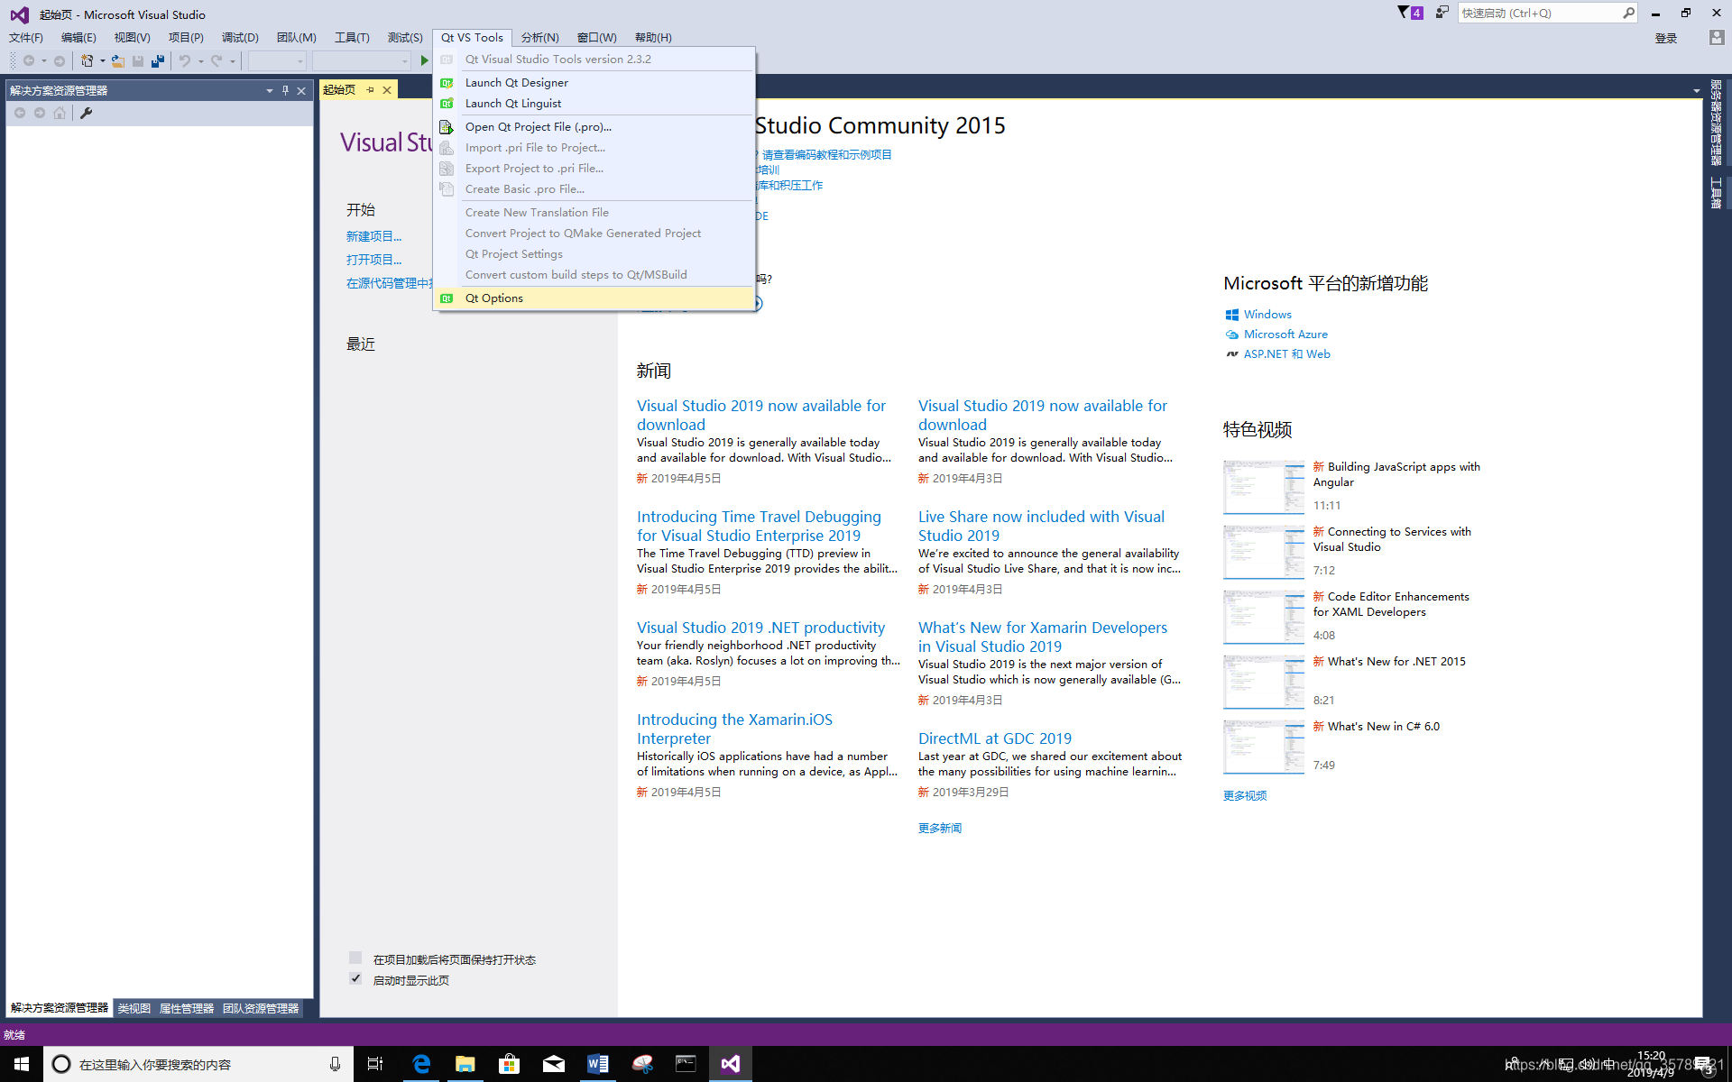1732x1082 pixels.
Task: Click the green Start debugging arrow
Action: coord(425,60)
